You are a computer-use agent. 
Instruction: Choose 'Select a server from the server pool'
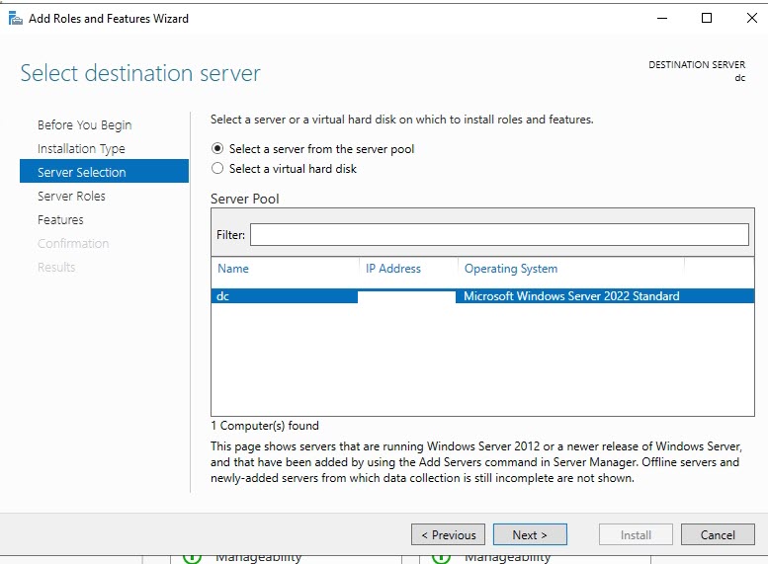pyautogui.click(x=218, y=149)
